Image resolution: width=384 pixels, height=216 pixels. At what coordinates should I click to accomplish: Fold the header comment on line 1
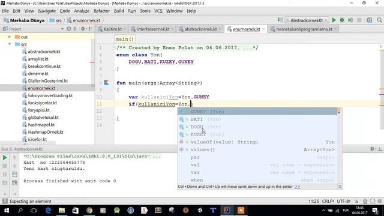114,48
